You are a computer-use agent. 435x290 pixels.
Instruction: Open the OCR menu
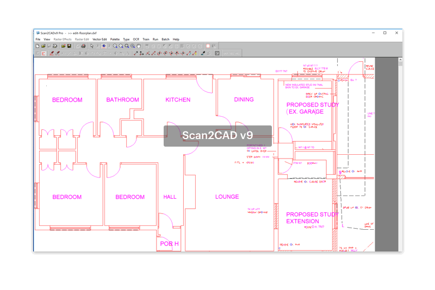point(136,39)
